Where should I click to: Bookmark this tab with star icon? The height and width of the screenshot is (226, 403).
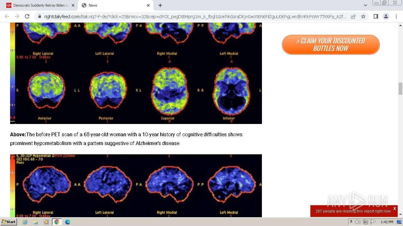tap(363, 16)
